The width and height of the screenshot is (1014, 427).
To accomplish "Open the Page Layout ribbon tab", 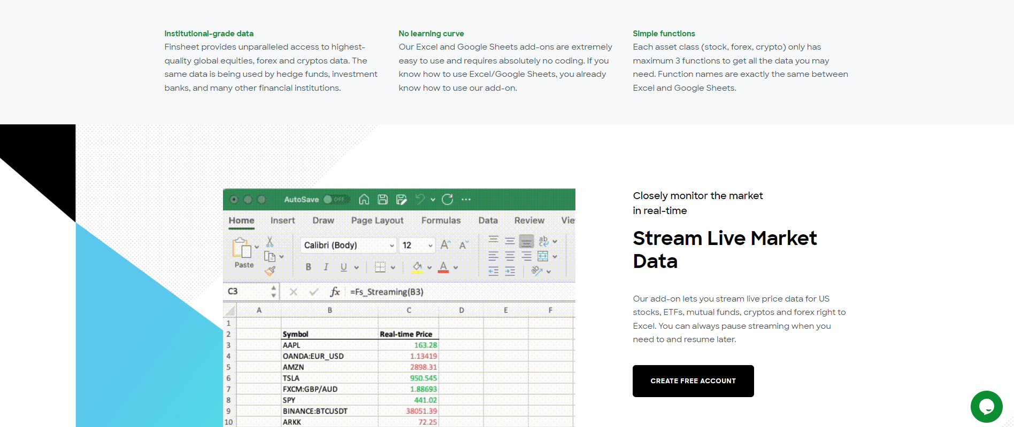I will click(377, 220).
